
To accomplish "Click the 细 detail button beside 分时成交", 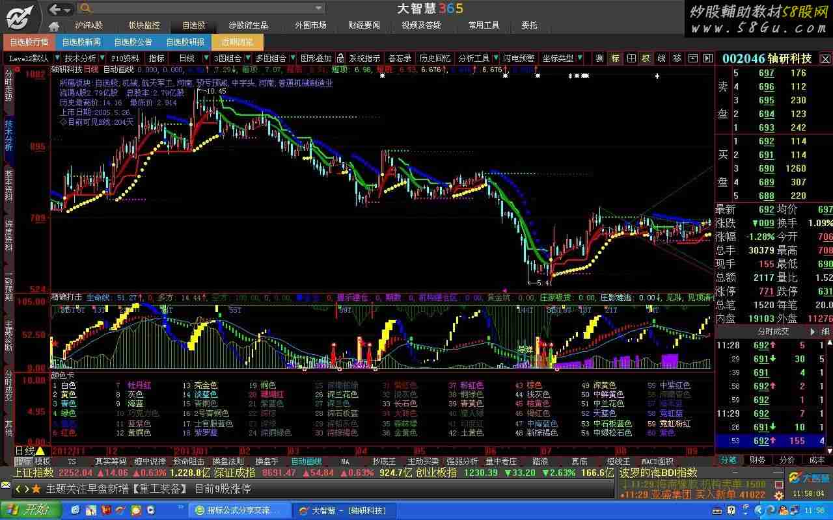I will pyautogui.click(x=825, y=331).
